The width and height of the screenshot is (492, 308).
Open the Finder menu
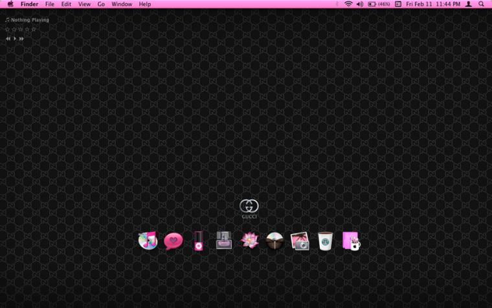pos(30,4)
